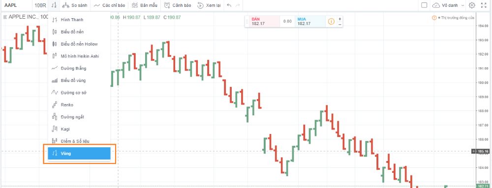Screen dimensions: 492x188
Task: Open the 100R interval selector
Action: click(40, 5)
